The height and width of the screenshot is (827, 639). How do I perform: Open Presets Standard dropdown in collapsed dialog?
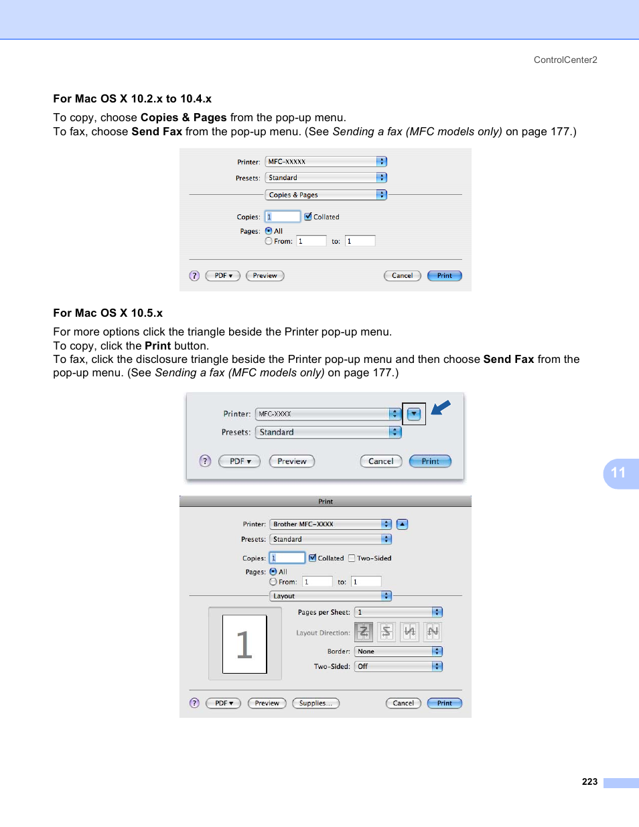click(328, 432)
